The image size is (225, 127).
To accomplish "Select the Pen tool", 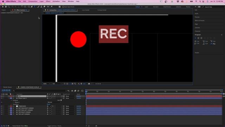I will [x=32, y=7].
